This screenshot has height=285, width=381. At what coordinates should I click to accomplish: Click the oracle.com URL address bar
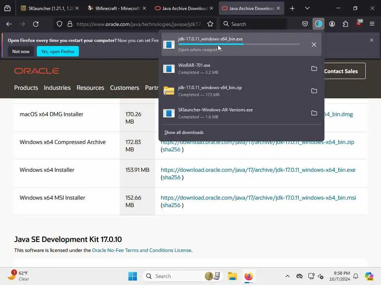[138, 24]
